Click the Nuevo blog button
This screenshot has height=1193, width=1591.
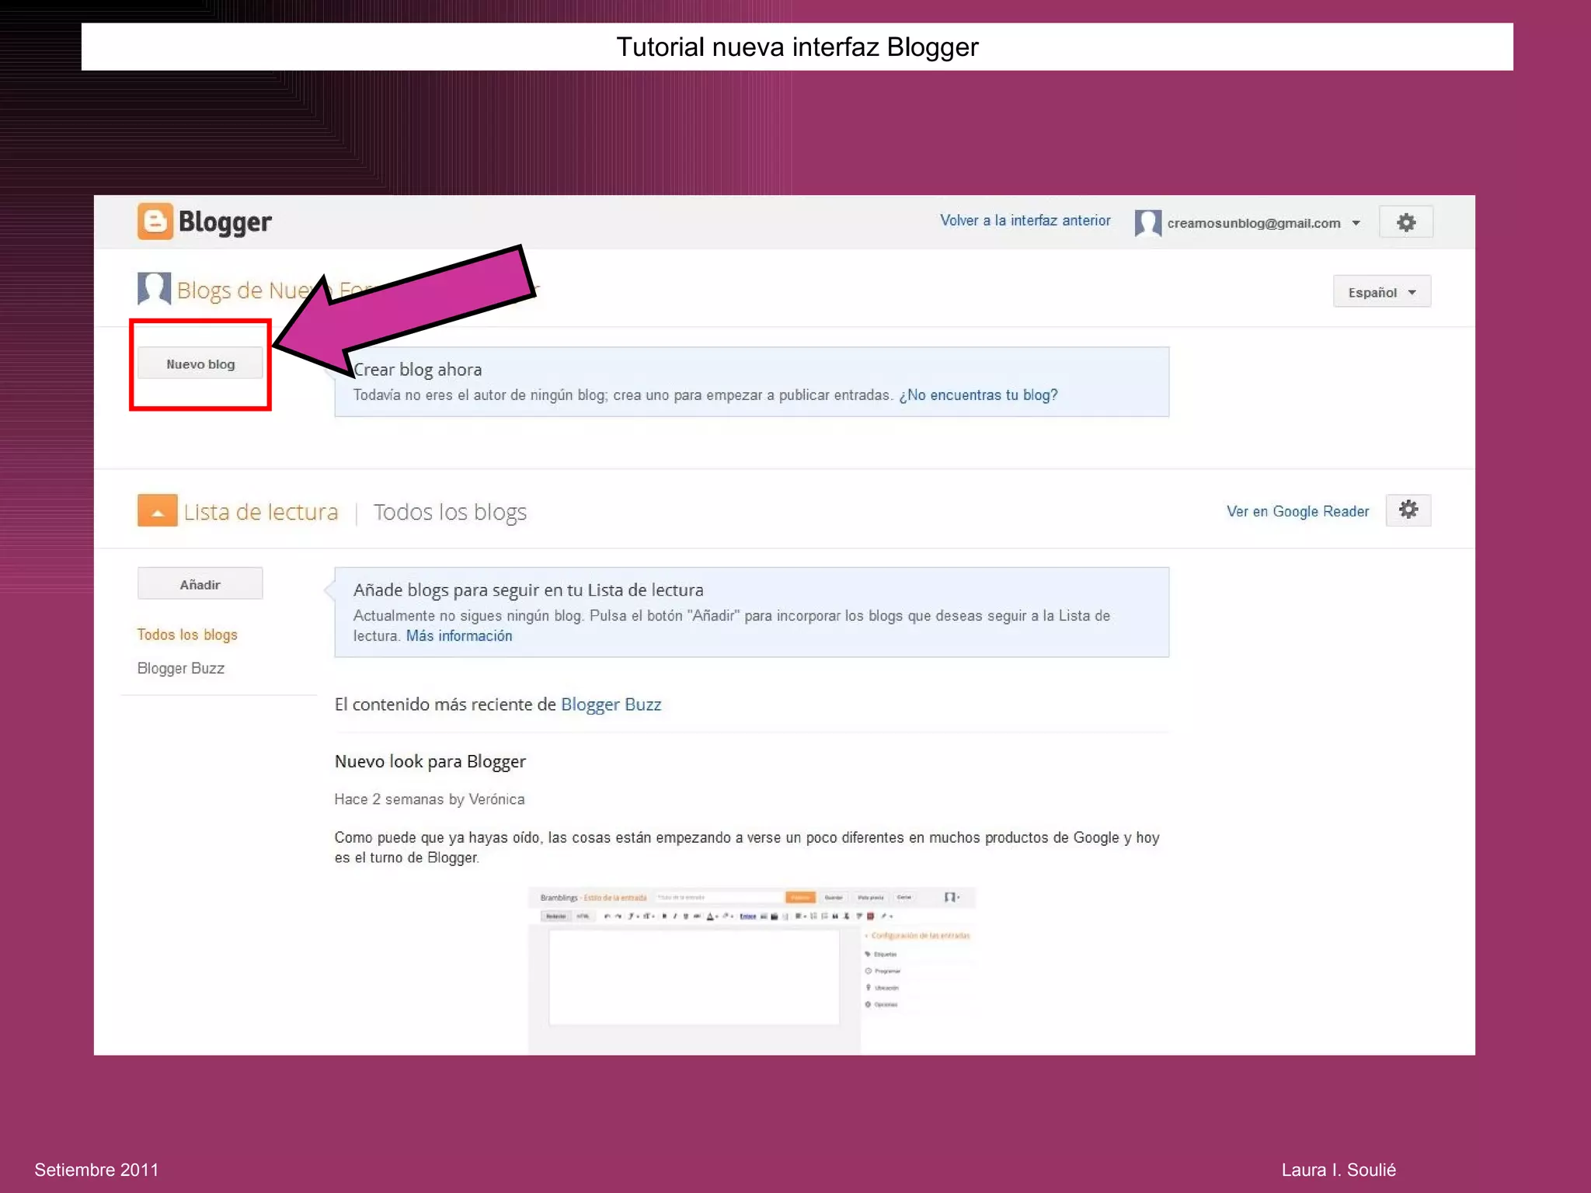click(x=200, y=363)
